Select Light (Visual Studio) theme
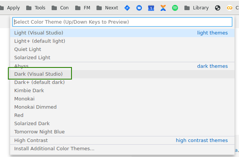 click(122, 33)
